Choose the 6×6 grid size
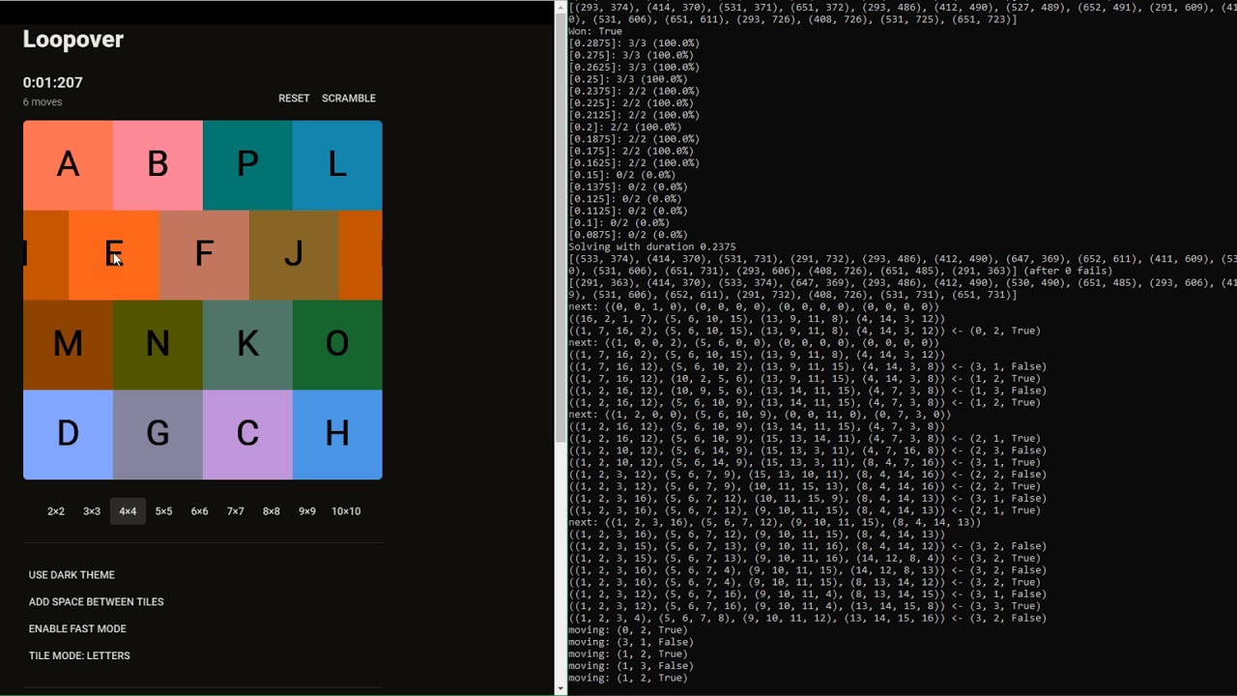Screen dimensions: 1237x696 (x=199, y=511)
